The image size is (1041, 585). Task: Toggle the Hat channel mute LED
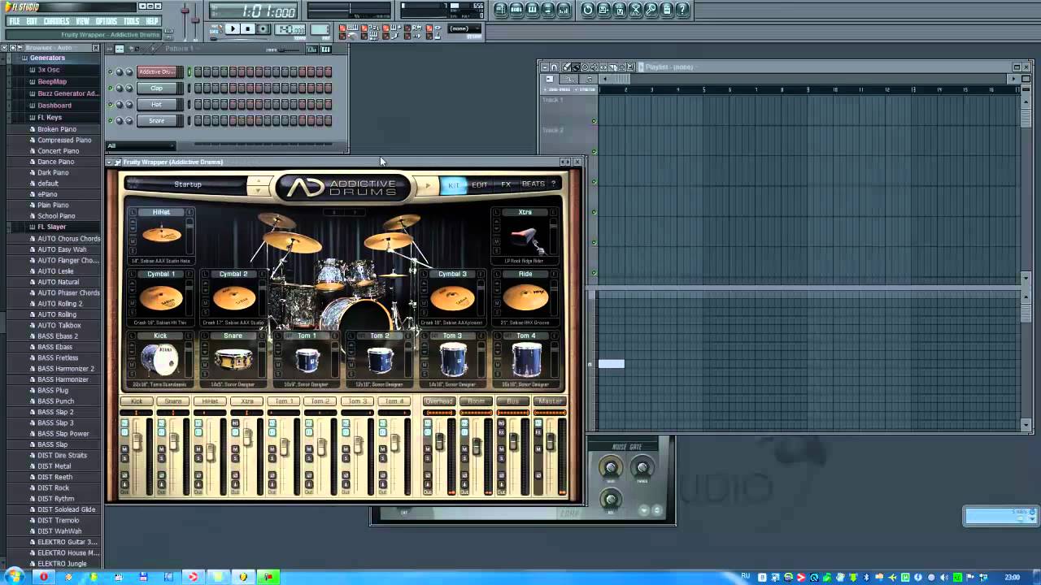(111, 104)
